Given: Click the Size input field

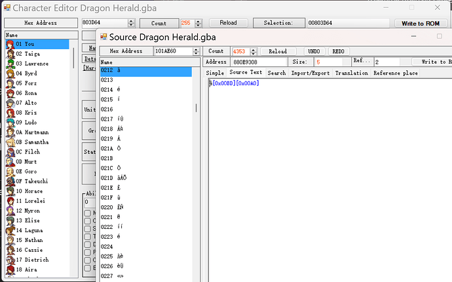Looking at the screenshot, I should [x=330, y=62].
